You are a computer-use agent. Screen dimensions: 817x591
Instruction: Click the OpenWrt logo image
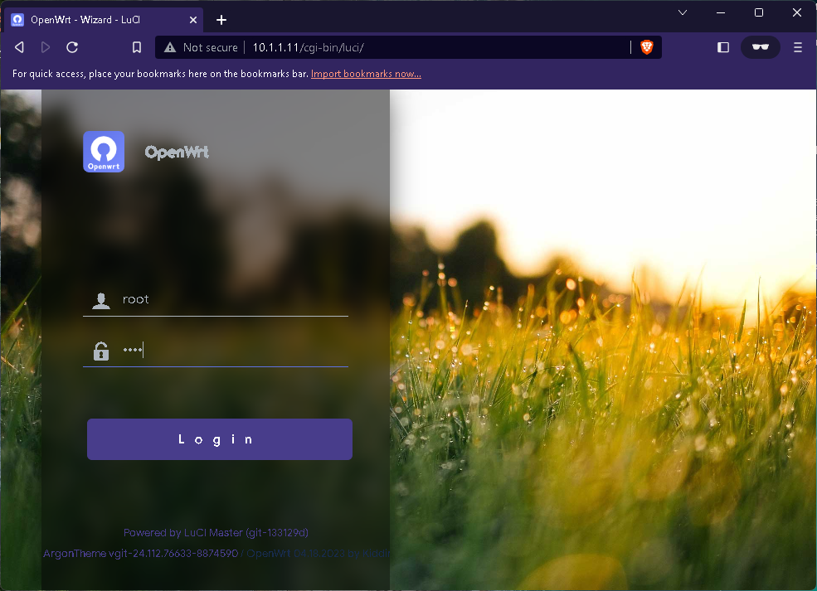click(x=104, y=152)
